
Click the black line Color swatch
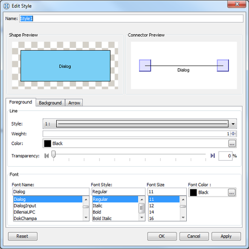pyautogui.click(x=48, y=144)
